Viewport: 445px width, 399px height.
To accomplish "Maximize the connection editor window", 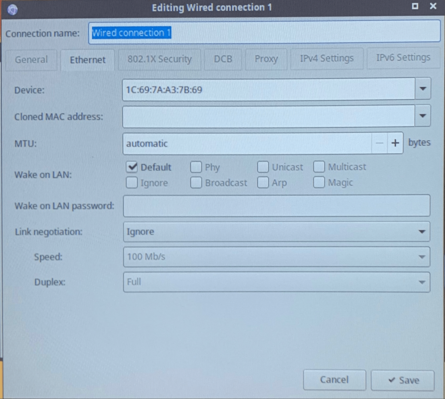I will pyautogui.click(x=415, y=6).
